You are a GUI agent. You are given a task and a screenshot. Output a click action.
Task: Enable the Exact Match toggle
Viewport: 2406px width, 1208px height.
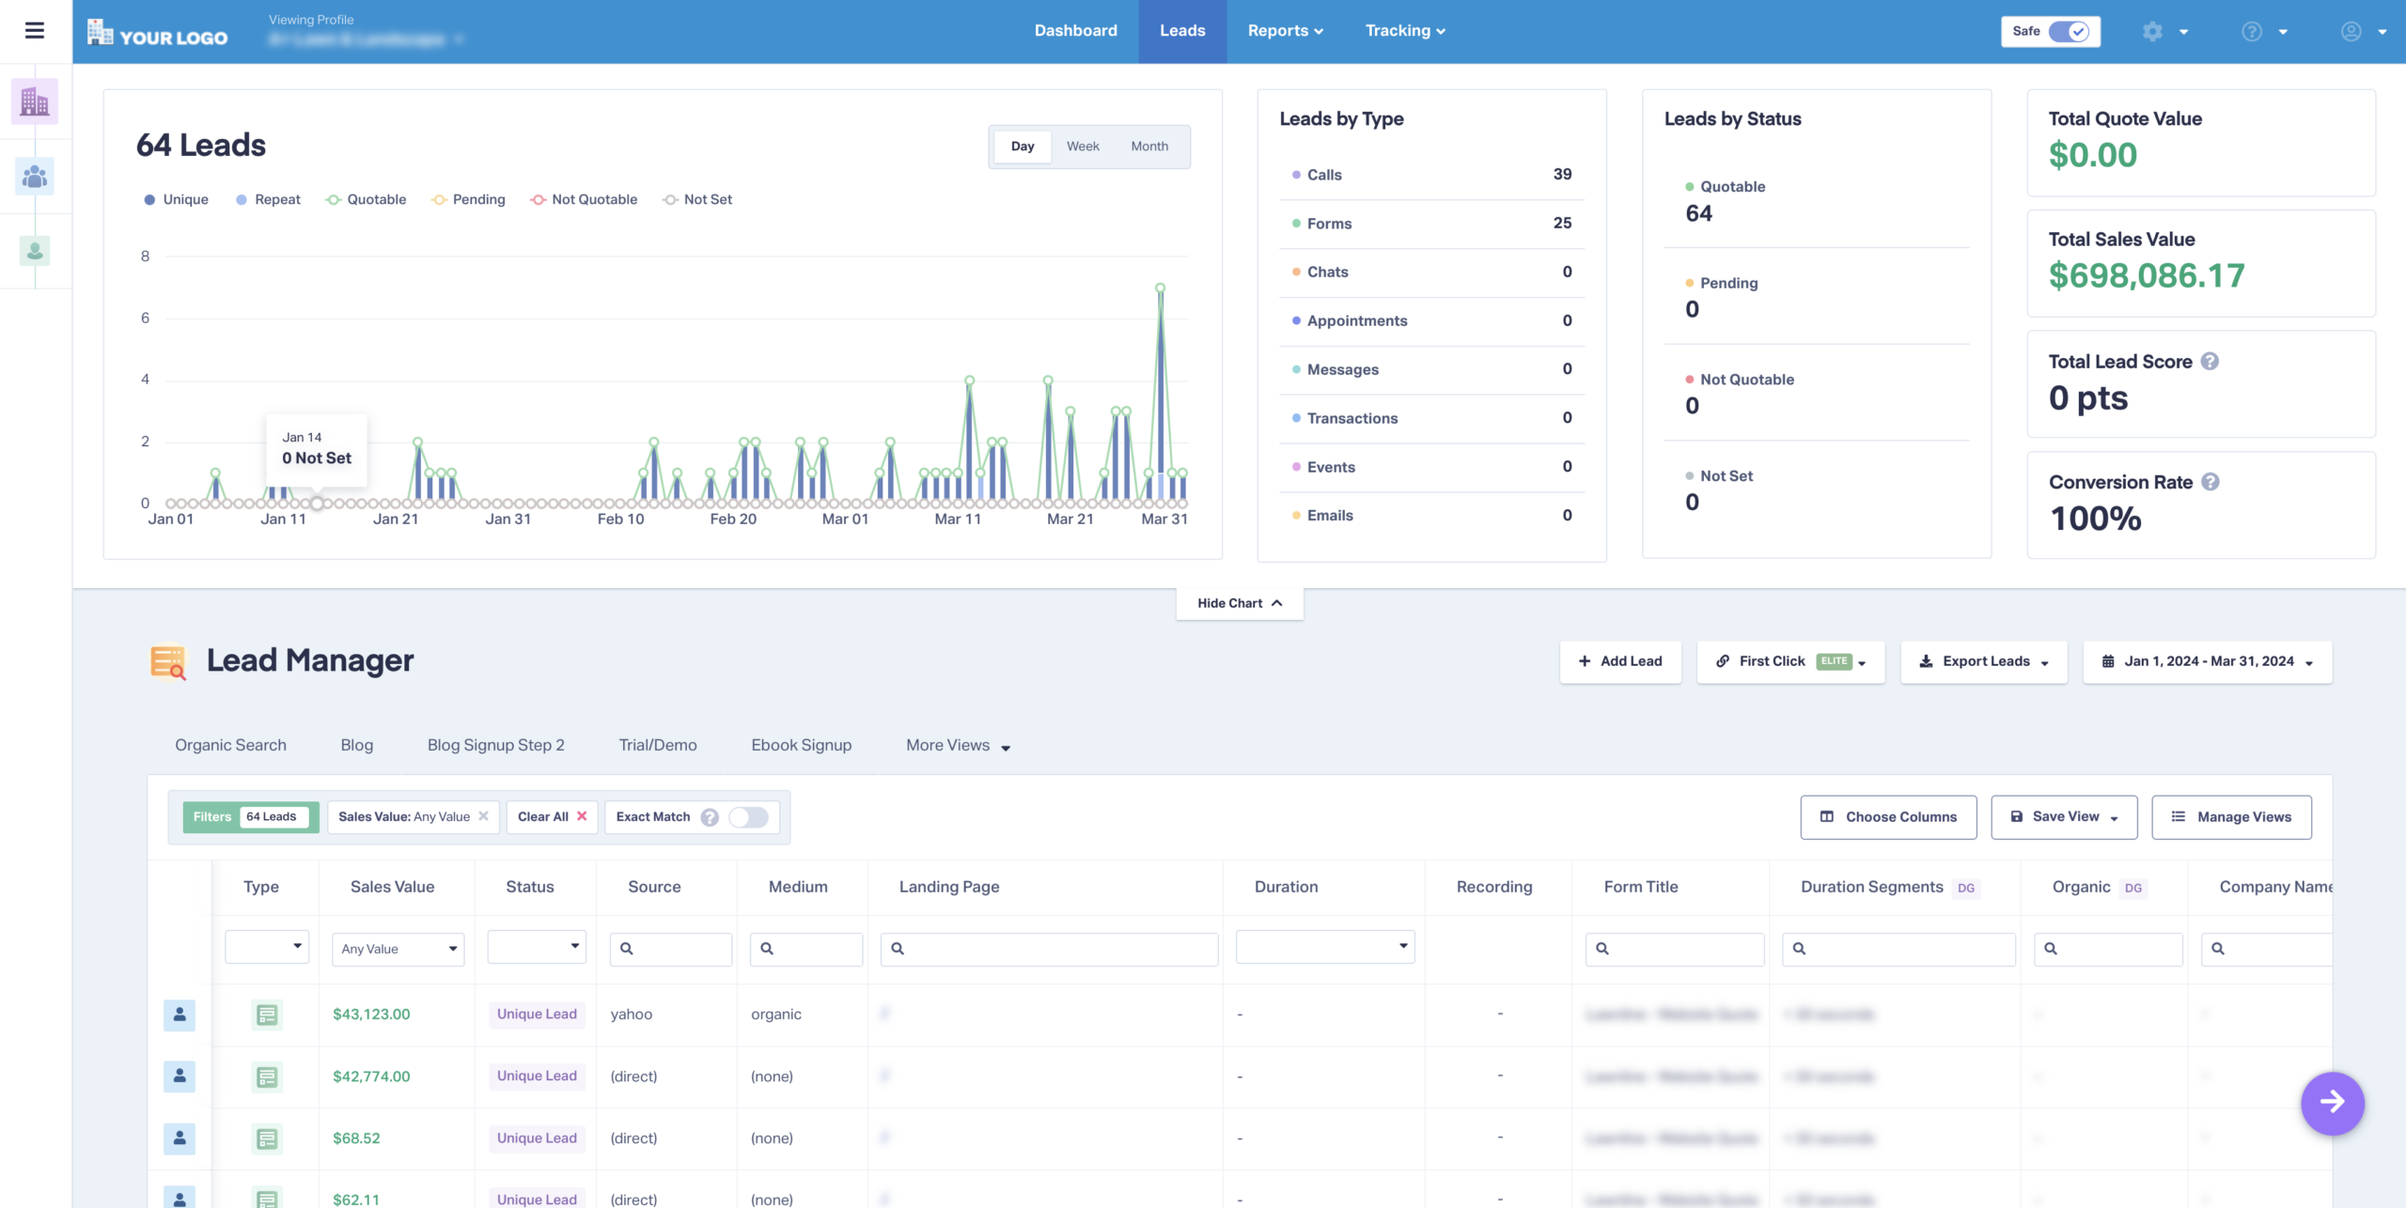click(x=749, y=816)
